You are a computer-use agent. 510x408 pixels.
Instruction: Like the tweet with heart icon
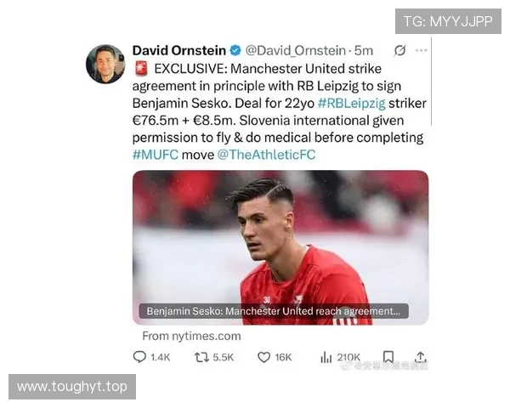(263, 357)
